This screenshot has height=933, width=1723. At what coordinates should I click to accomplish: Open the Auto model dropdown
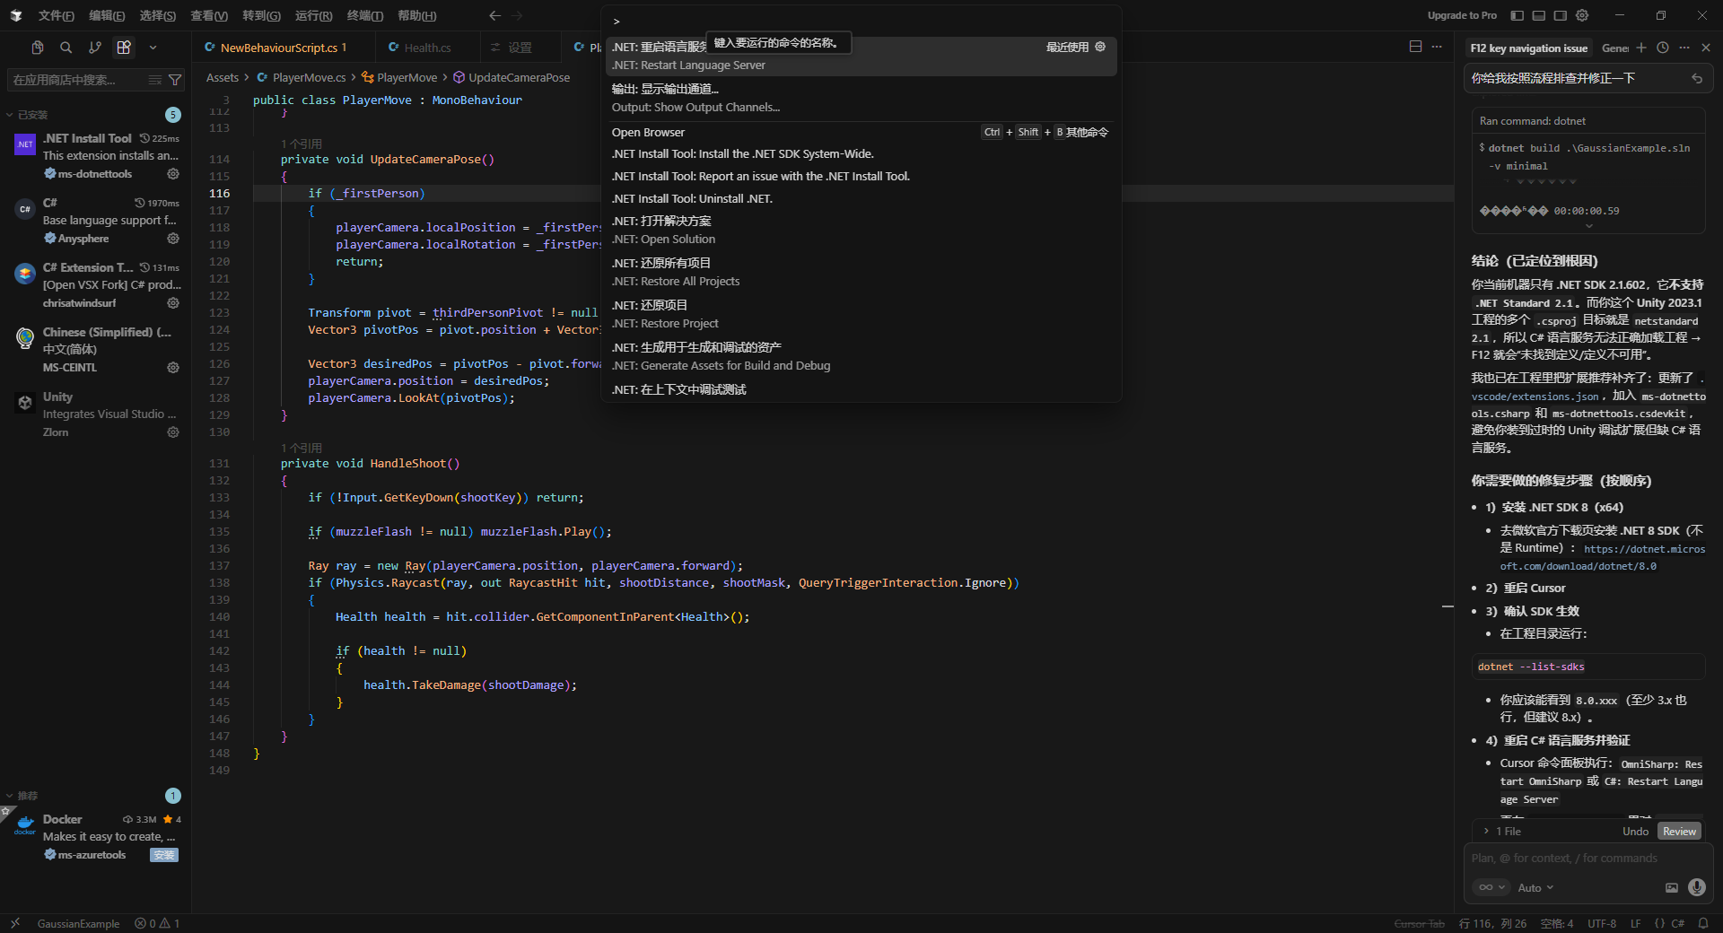pos(1535,887)
